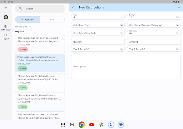Click the Cost Type/Tran Code field

(98, 33)
